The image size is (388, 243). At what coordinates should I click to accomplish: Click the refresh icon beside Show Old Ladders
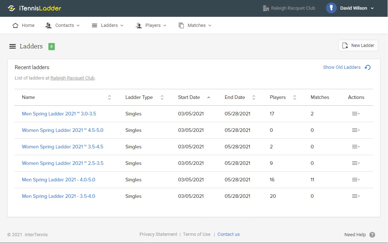(x=368, y=67)
